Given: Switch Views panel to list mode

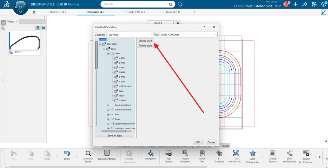Looking at the screenshot, I should 43,27.
